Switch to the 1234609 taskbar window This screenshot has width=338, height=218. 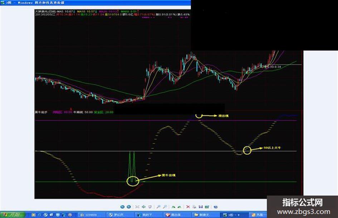click(x=92, y=215)
